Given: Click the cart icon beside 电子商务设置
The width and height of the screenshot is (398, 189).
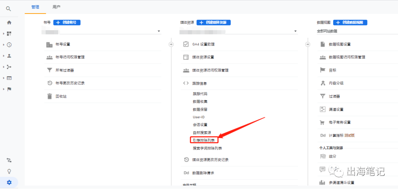Looking at the screenshot, I should click(322, 123).
